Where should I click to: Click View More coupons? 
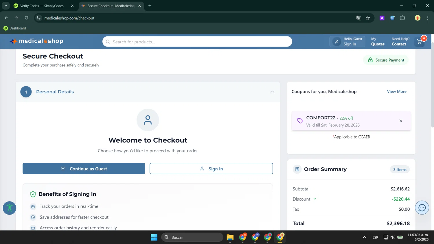pos(397,91)
